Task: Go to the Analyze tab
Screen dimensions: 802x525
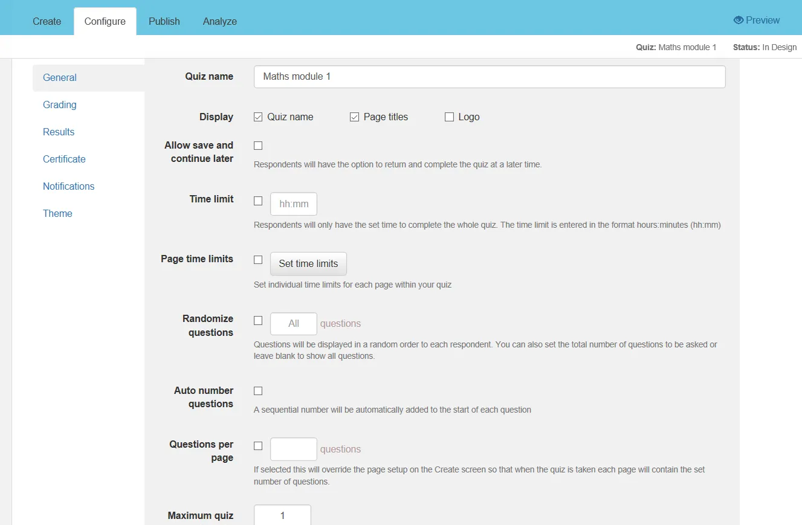Action: 220,21
